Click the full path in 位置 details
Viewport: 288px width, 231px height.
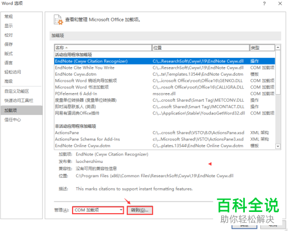[154, 176]
